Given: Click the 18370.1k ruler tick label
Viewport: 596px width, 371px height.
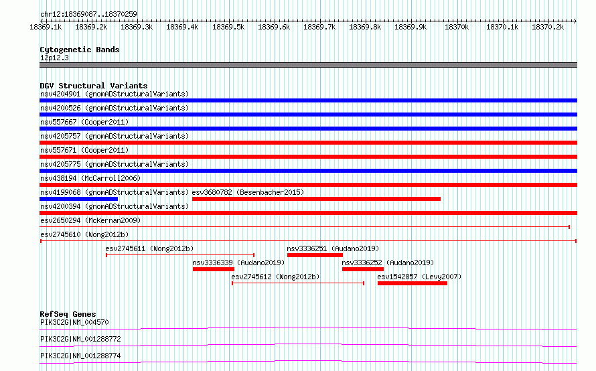Looking at the screenshot, I should 502,27.
